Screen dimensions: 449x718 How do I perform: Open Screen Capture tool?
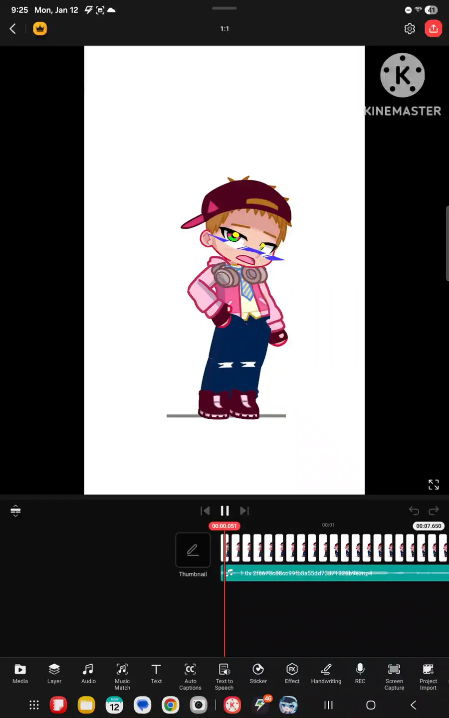click(x=394, y=677)
